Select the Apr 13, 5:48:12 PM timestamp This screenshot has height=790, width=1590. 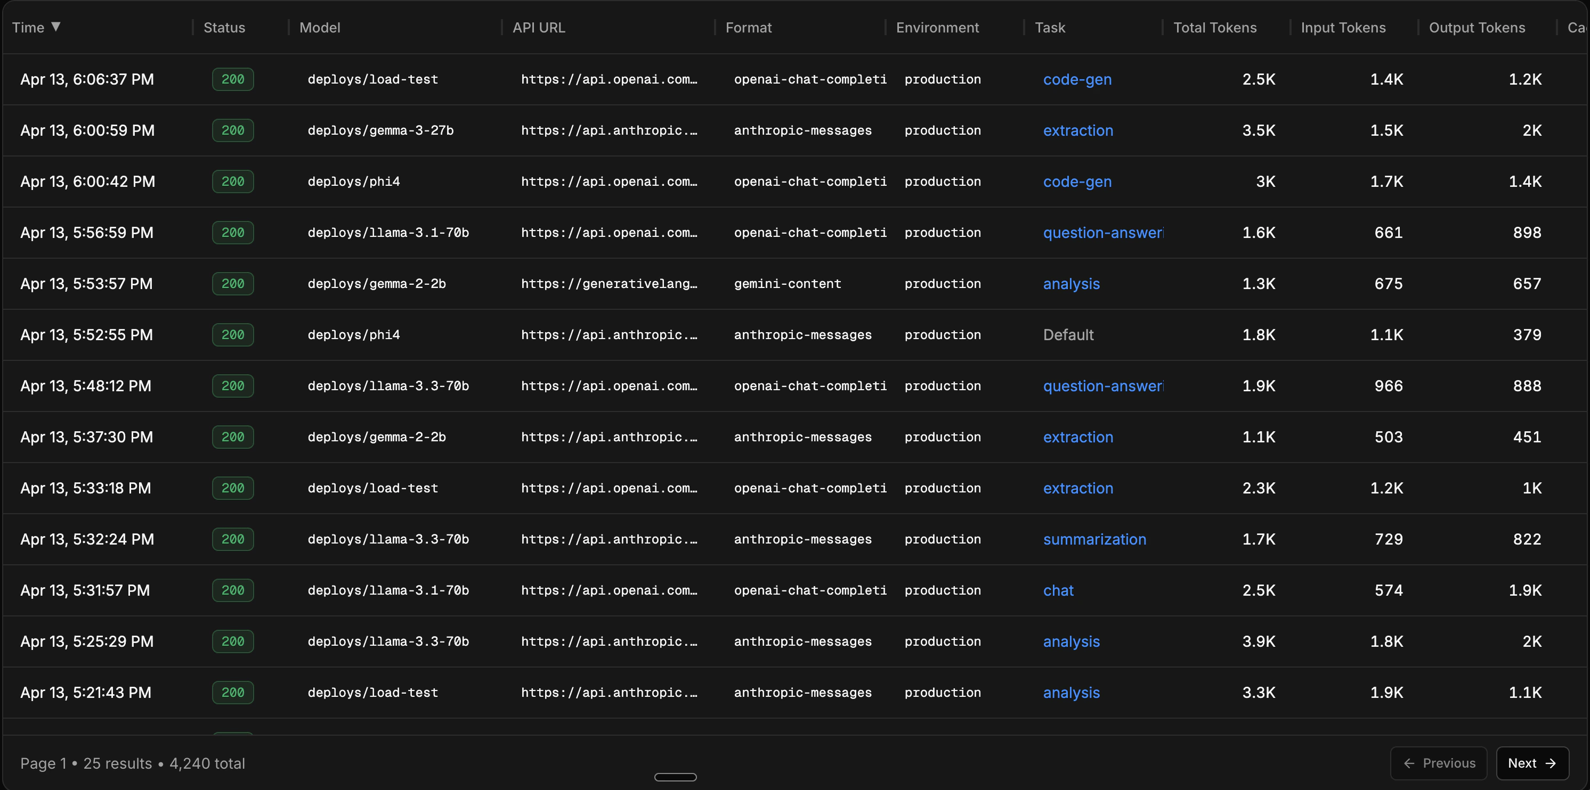tap(86, 386)
